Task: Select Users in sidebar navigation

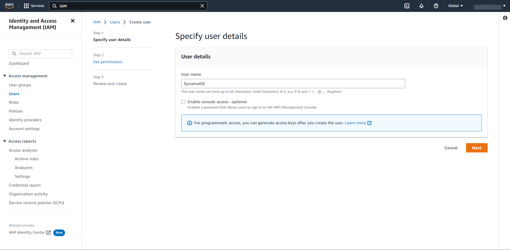Action: 14,94
